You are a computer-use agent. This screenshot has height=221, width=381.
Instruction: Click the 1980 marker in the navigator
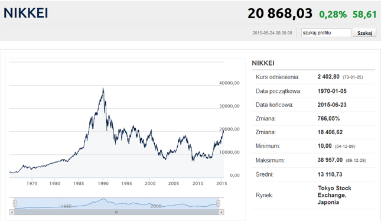pyautogui.click(x=66, y=206)
